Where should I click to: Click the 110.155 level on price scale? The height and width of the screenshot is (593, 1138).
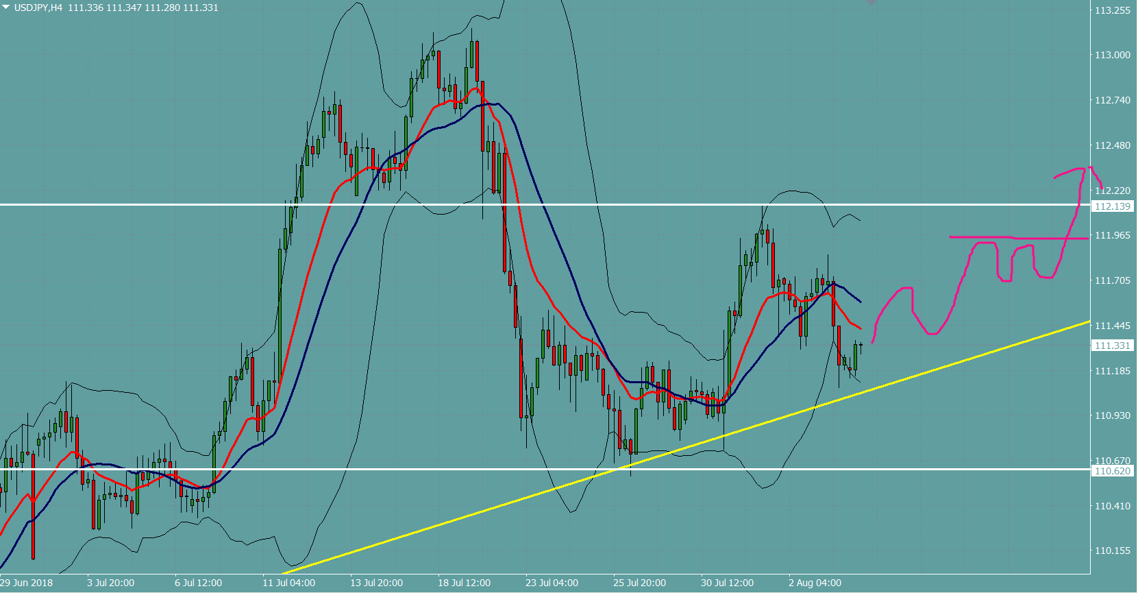[1113, 550]
